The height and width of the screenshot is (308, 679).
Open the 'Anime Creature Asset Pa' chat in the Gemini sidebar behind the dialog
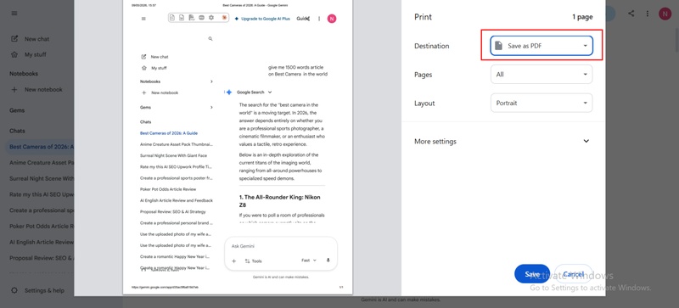[x=42, y=163]
